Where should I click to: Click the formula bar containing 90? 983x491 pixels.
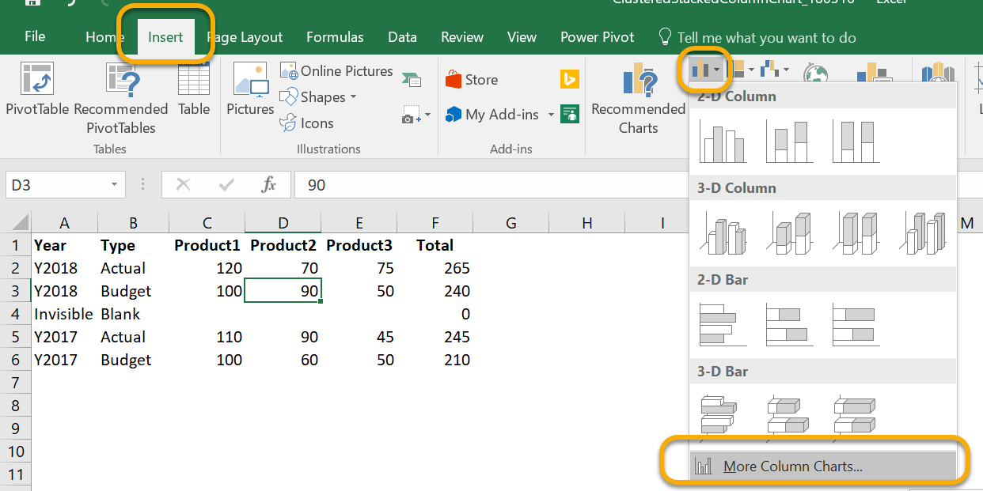click(x=637, y=185)
